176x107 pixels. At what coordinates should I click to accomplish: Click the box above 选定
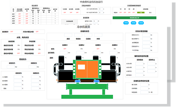click(x=68, y=35)
